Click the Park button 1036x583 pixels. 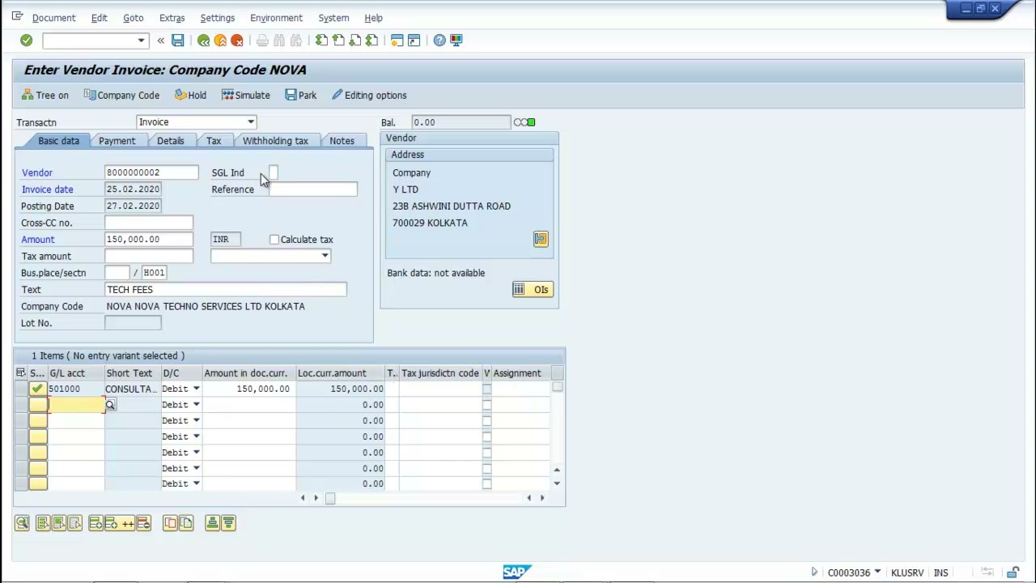pyautogui.click(x=301, y=96)
